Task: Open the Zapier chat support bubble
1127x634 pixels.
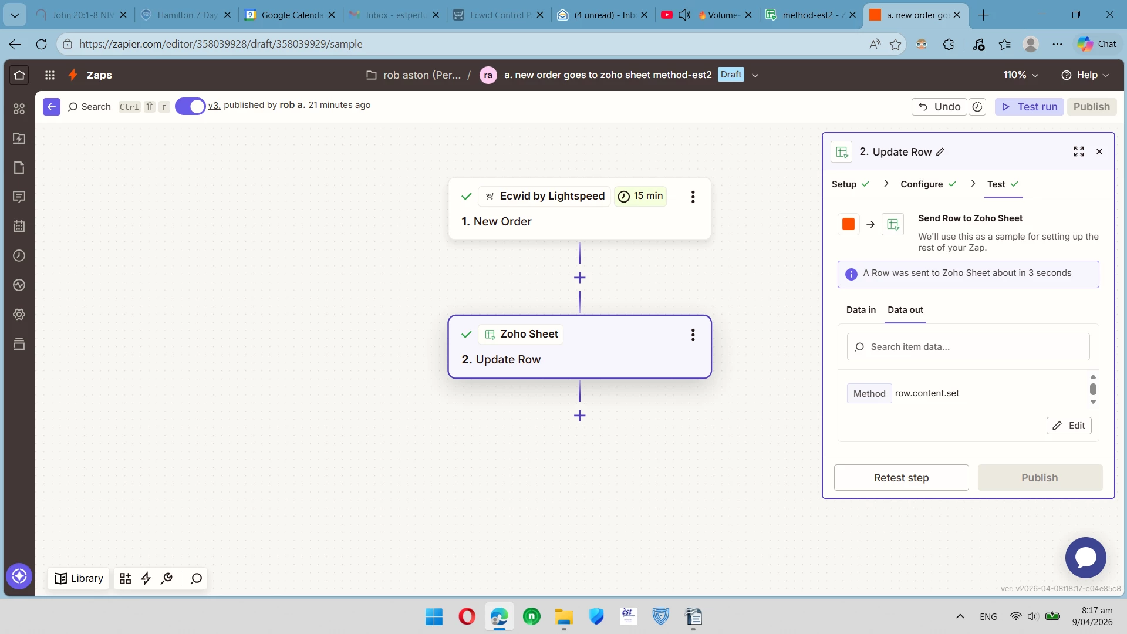Action: click(1085, 558)
